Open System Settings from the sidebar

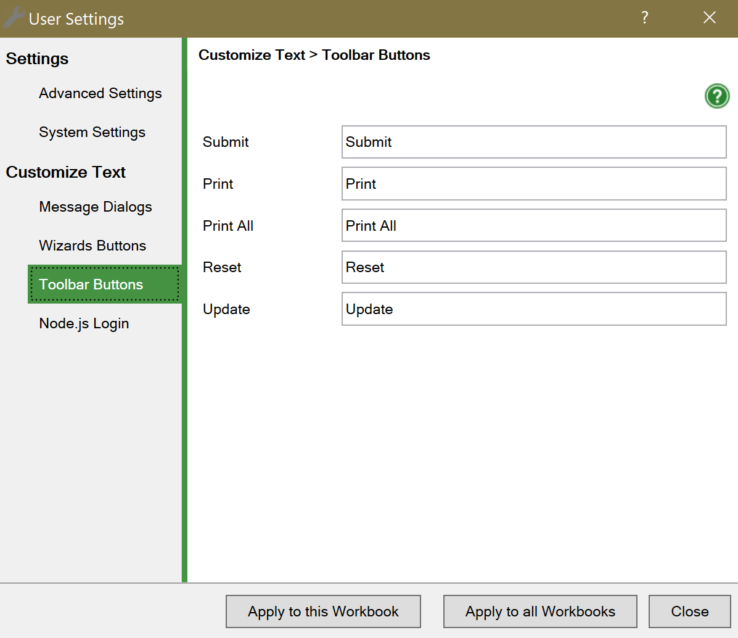92,132
